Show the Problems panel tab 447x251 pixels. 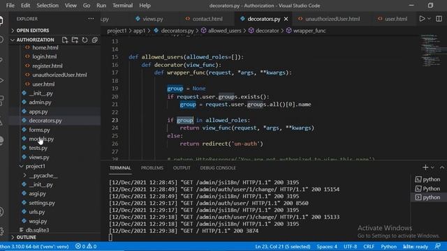coord(152,168)
